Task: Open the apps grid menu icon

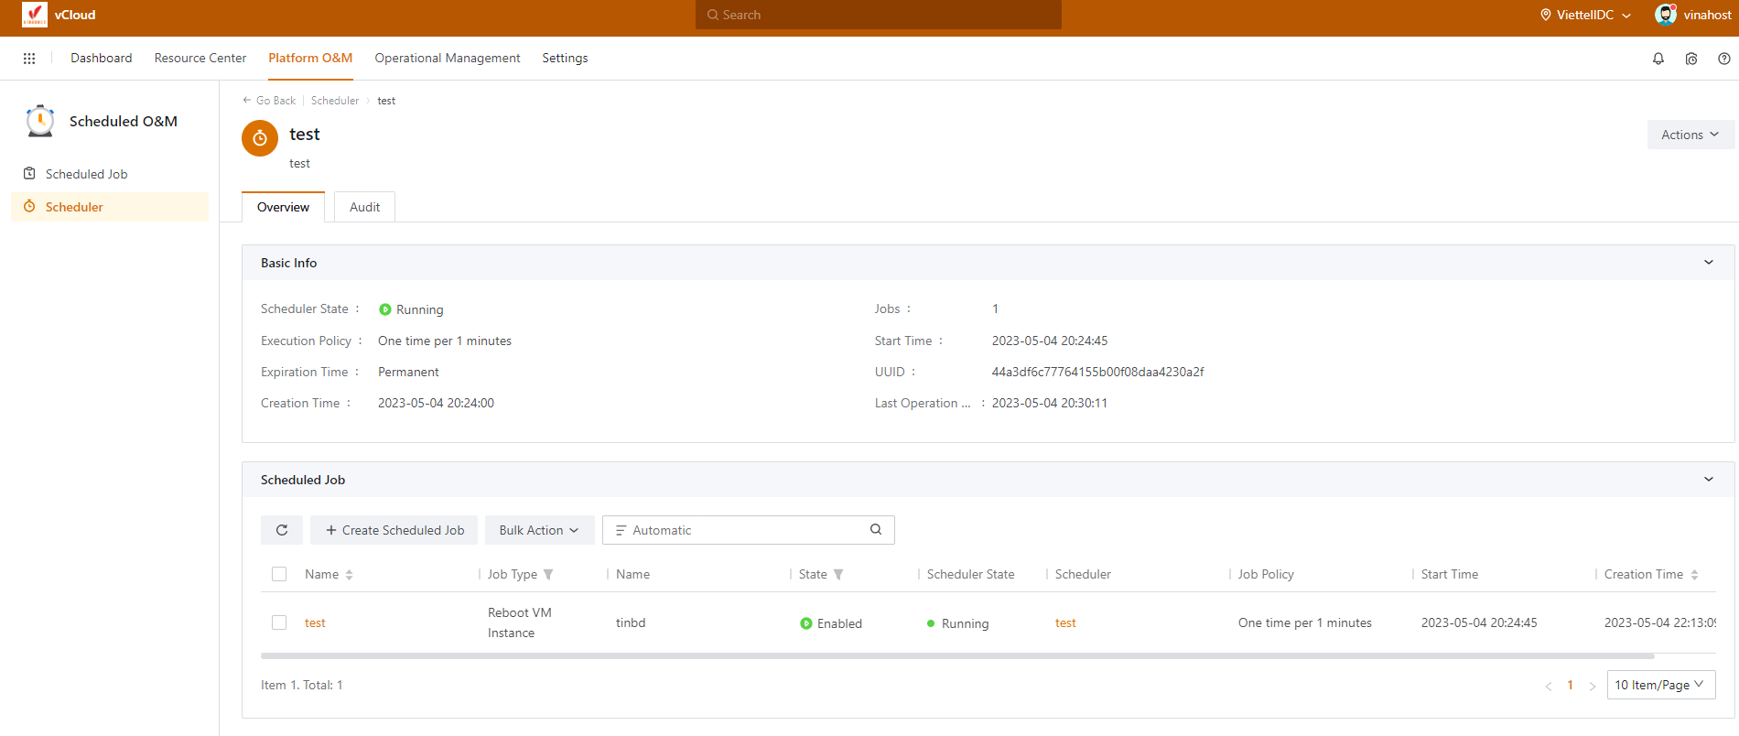Action: click(29, 59)
